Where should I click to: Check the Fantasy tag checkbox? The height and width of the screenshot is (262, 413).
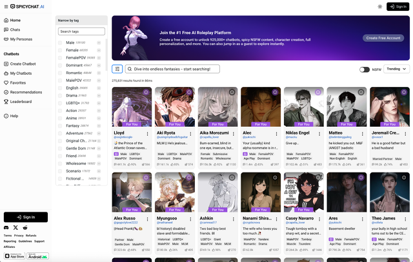[60, 126]
